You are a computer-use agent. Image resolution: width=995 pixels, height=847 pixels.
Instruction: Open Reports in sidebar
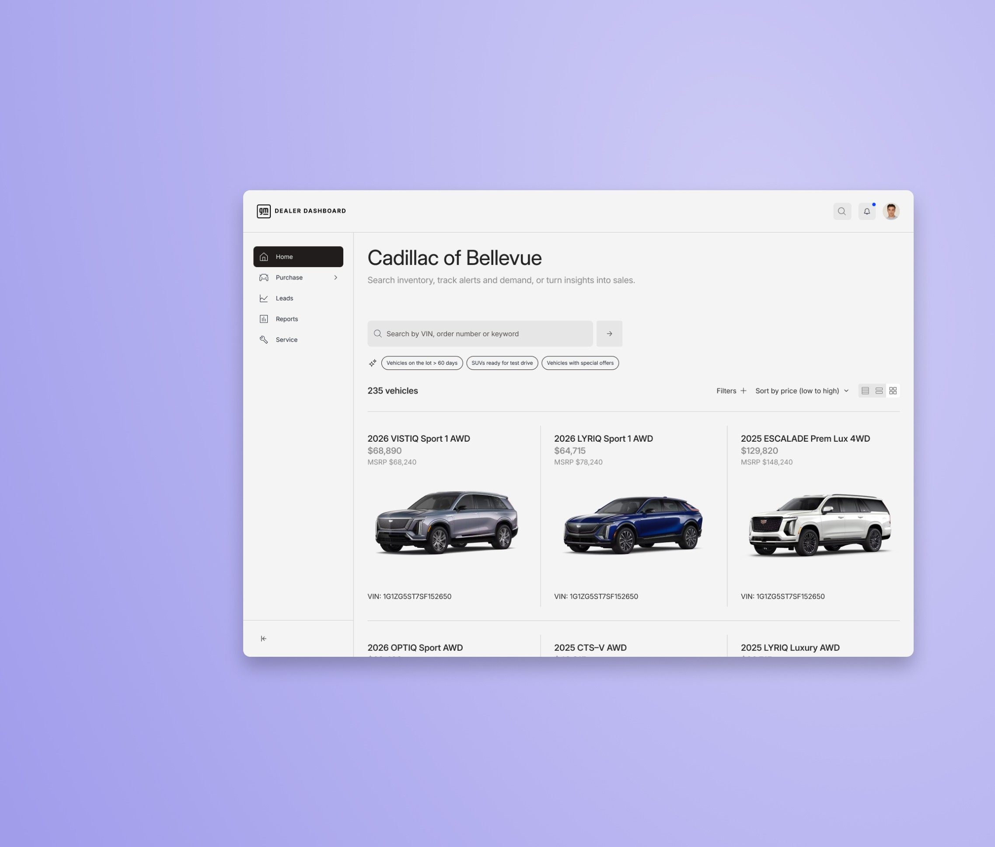pyautogui.click(x=286, y=319)
